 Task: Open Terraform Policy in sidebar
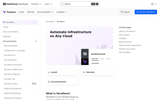(x=11, y=84)
